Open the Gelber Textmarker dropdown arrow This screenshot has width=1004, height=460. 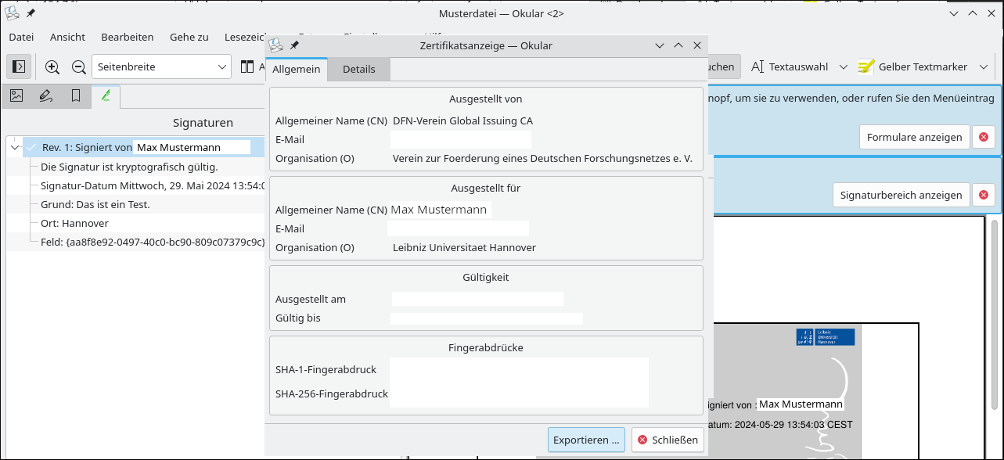pyautogui.click(x=984, y=66)
